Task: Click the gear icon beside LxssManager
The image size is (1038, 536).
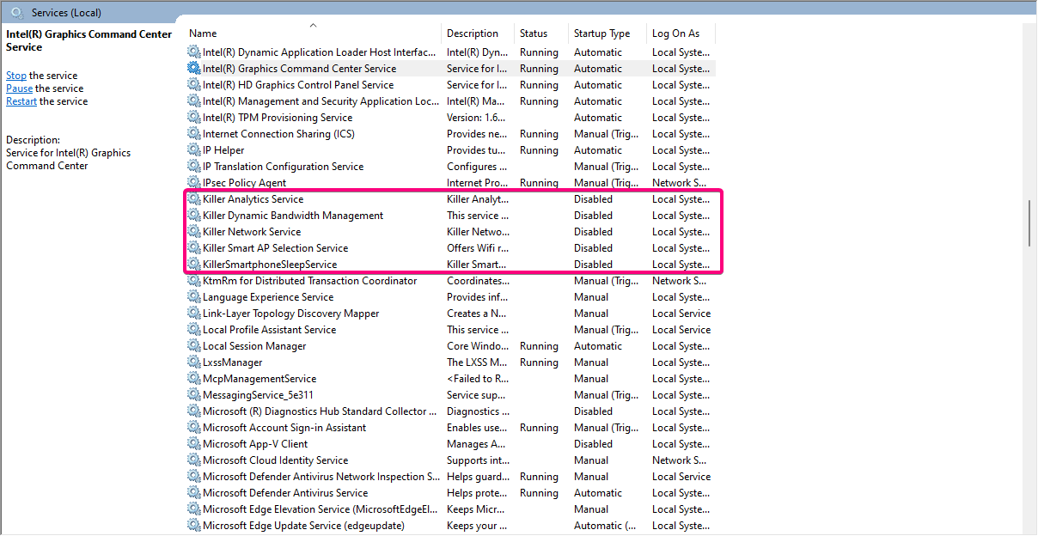Action: (x=194, y=362)
